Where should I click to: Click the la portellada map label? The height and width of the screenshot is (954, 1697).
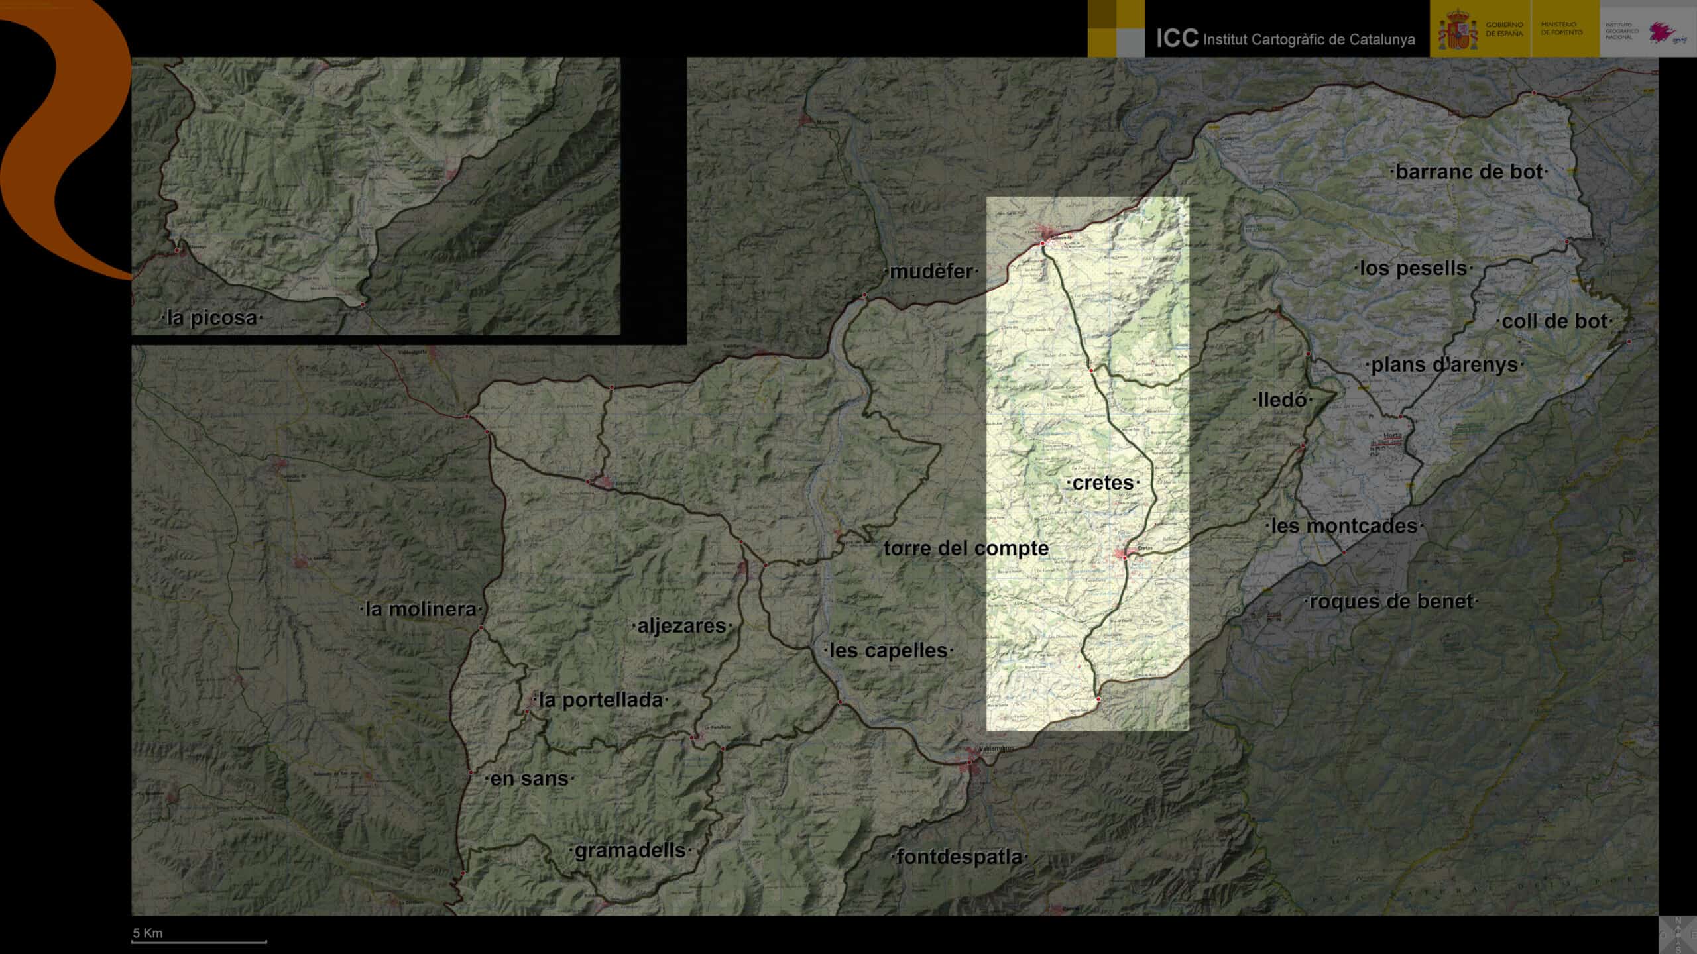[x=601, y=700]
